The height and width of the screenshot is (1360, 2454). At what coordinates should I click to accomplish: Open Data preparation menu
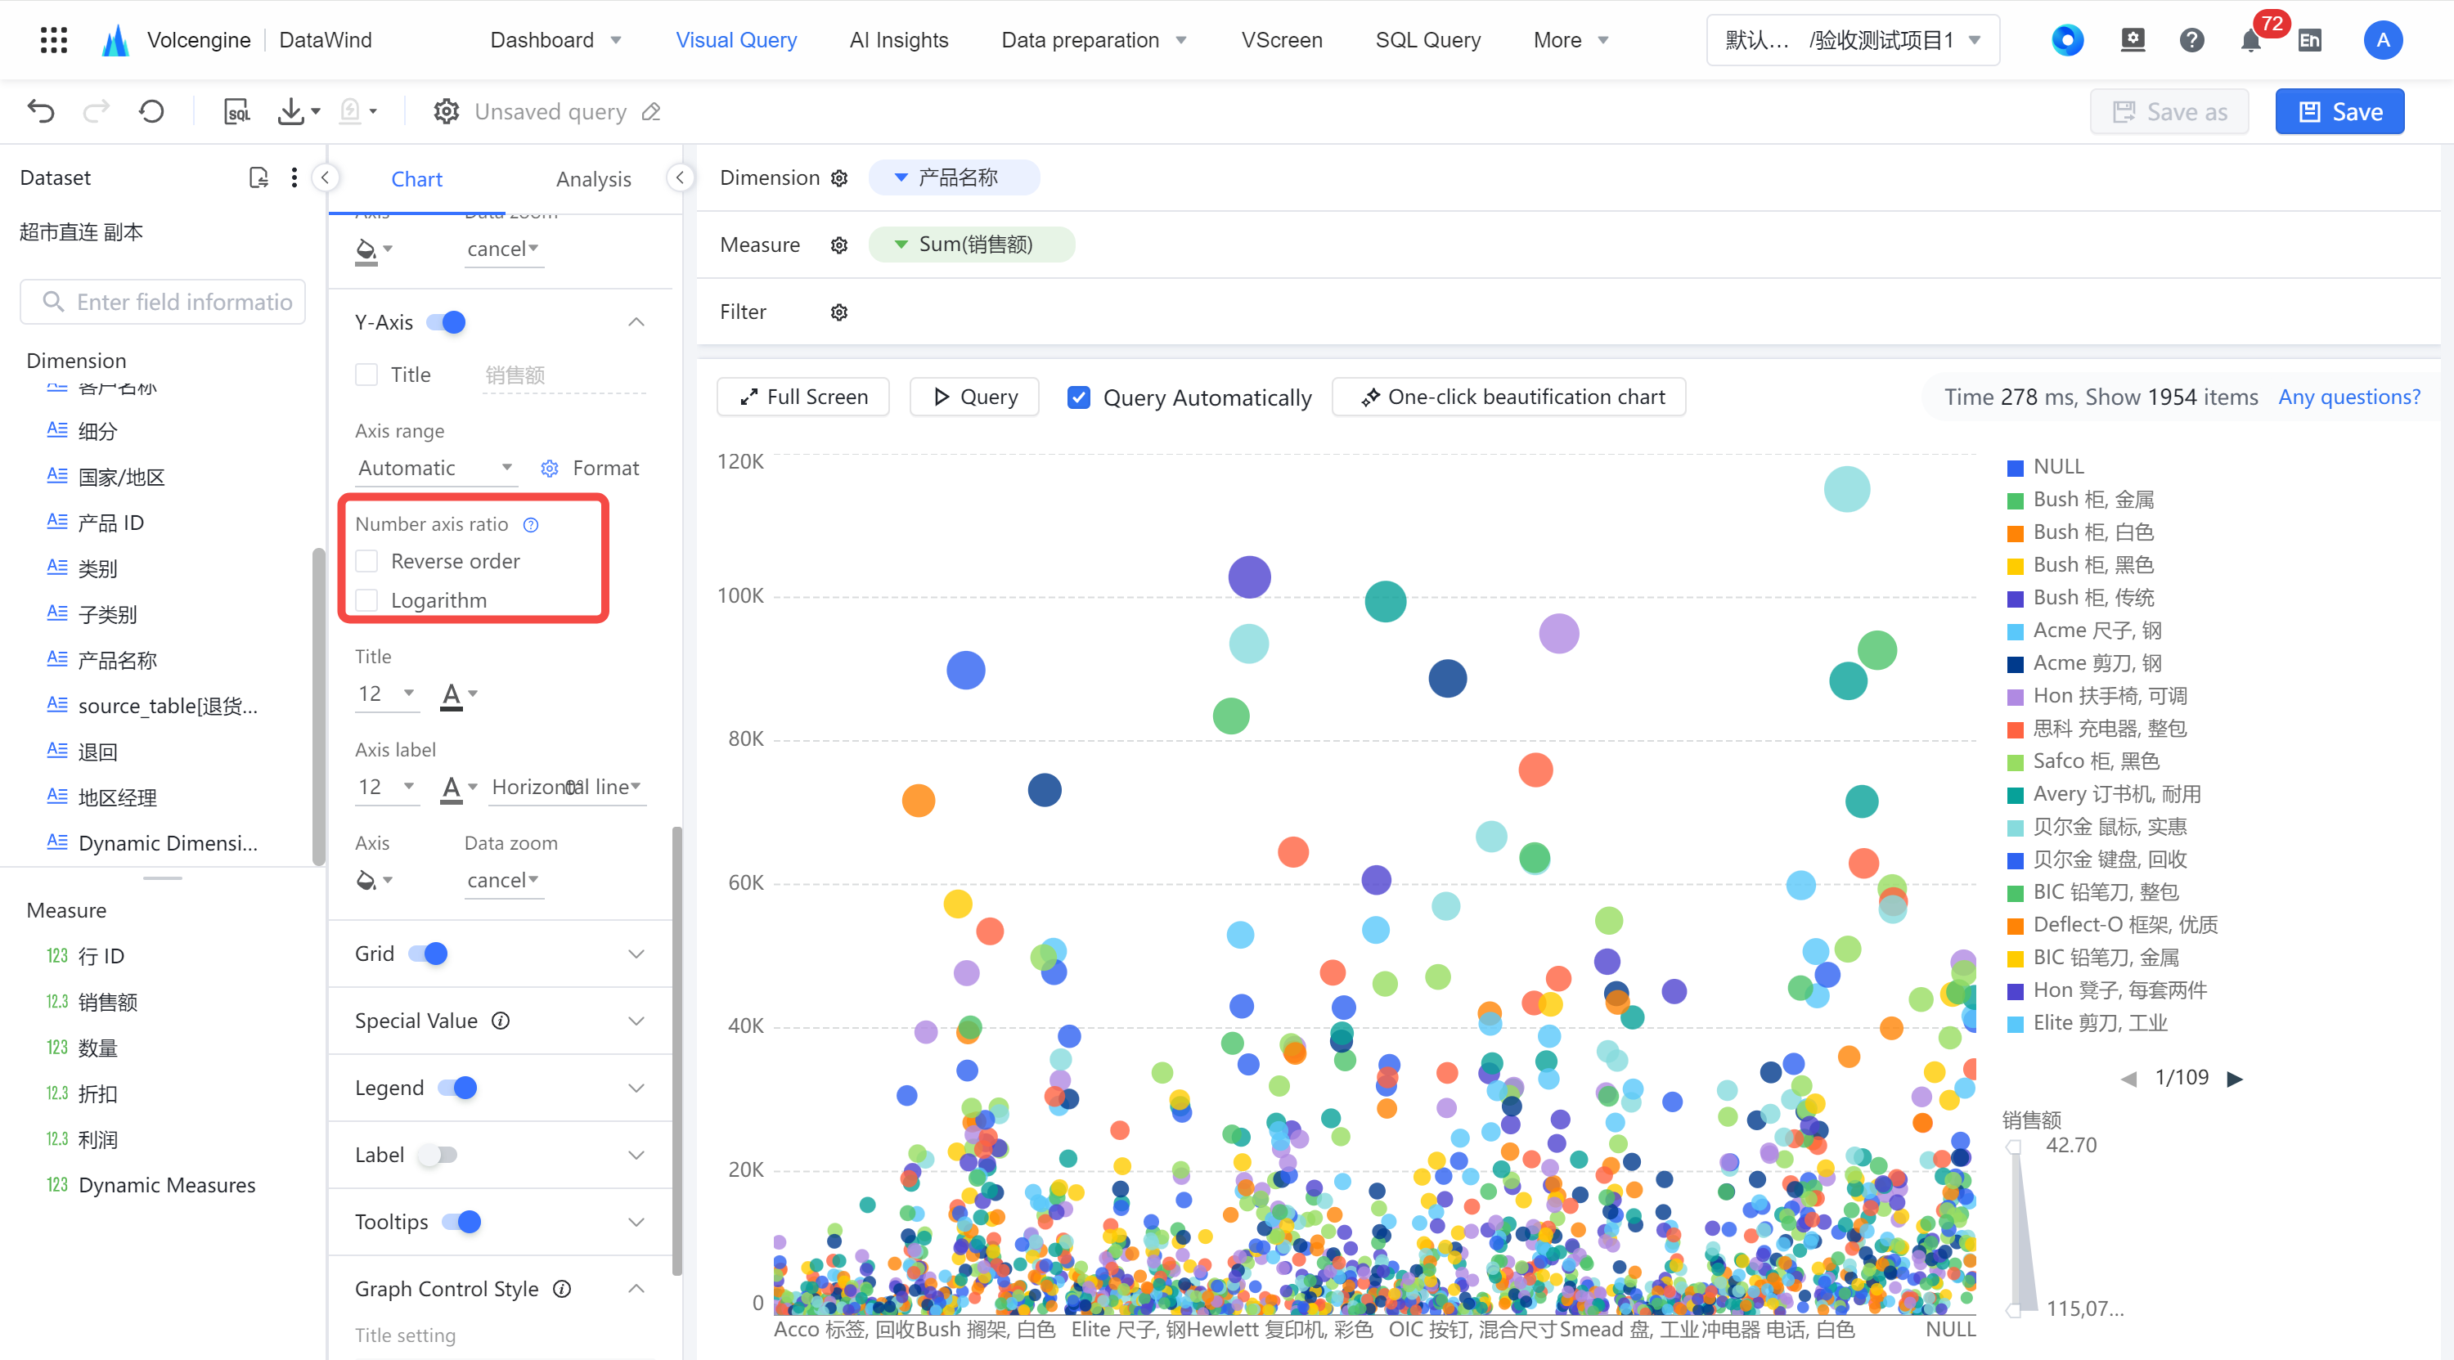coord(1094,39)
